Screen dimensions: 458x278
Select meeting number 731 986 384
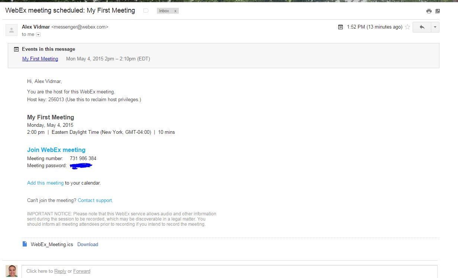click(83, 158)
